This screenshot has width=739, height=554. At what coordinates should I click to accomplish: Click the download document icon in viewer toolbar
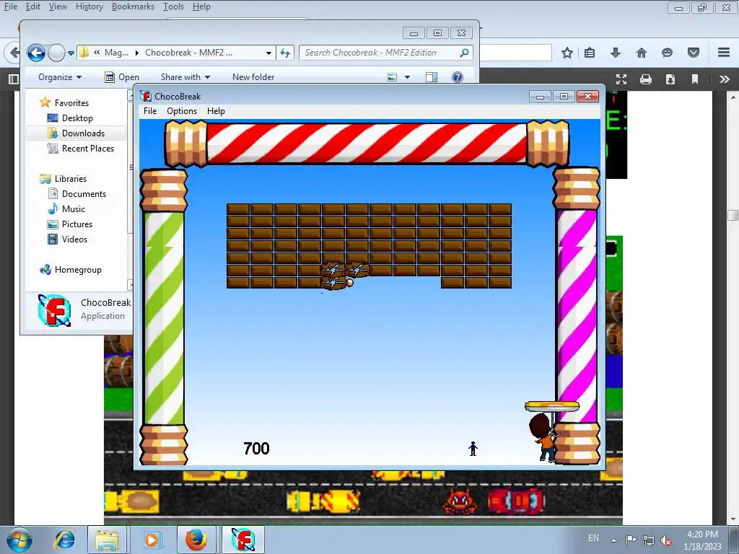point(670,79)
